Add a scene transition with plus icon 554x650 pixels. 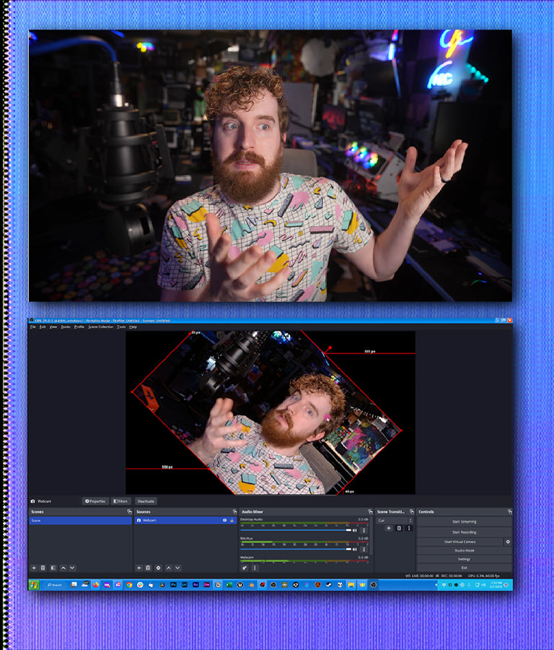(388, 529)
